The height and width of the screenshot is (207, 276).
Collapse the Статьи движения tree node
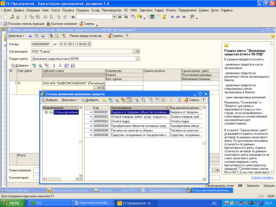46,112
